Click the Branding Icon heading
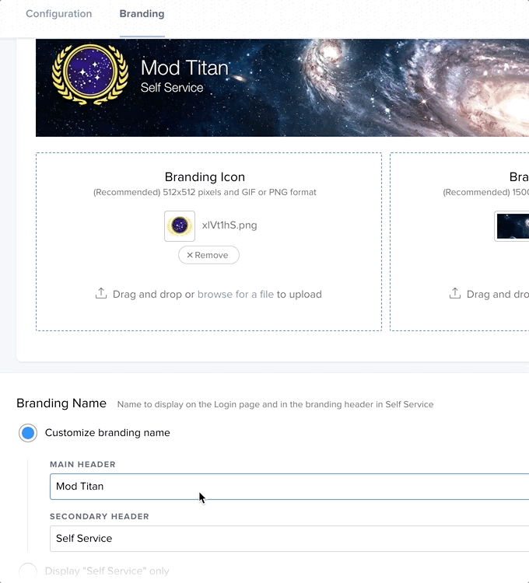Image resolution: width=529 pixels, height=583 pixels. [x=205, y=177]
